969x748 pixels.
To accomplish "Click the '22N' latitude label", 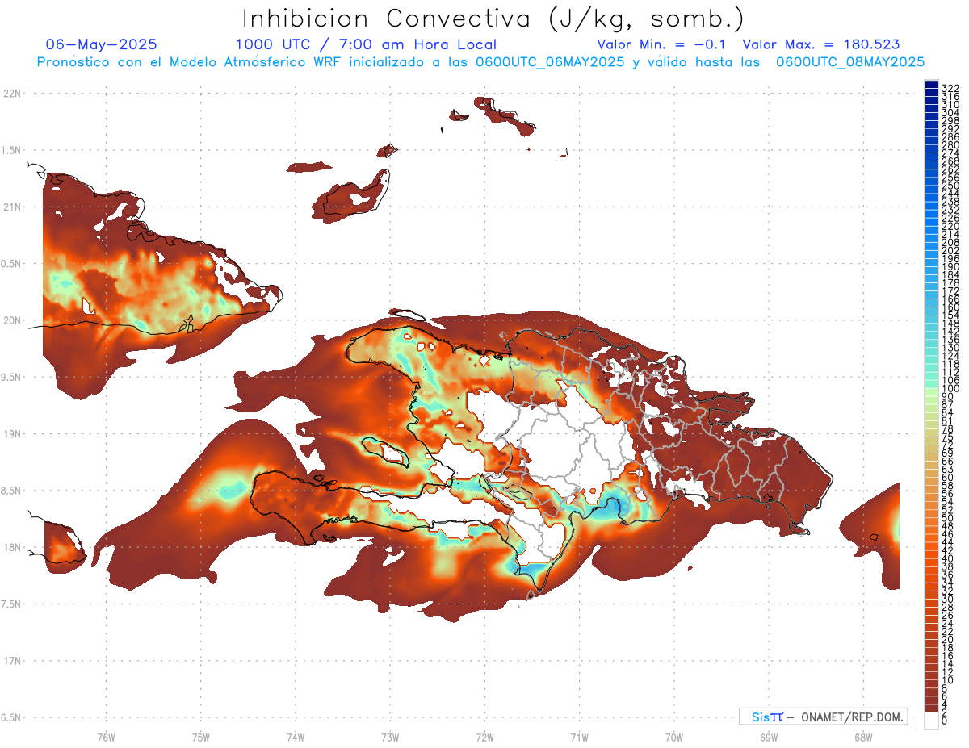I will pyautogui.click(x=11, y=93).
